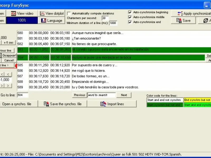Click the Go to line field
Image resolution: width=211 pixels, height=158 pixels.
coord(23,95)
